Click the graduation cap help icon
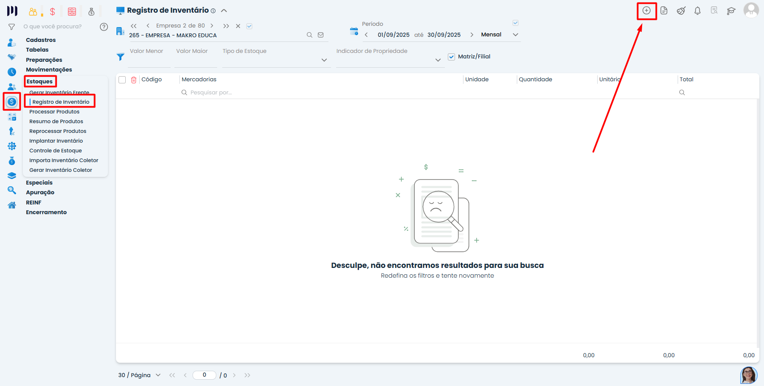 pyautogui.click(x=731, y=11)
